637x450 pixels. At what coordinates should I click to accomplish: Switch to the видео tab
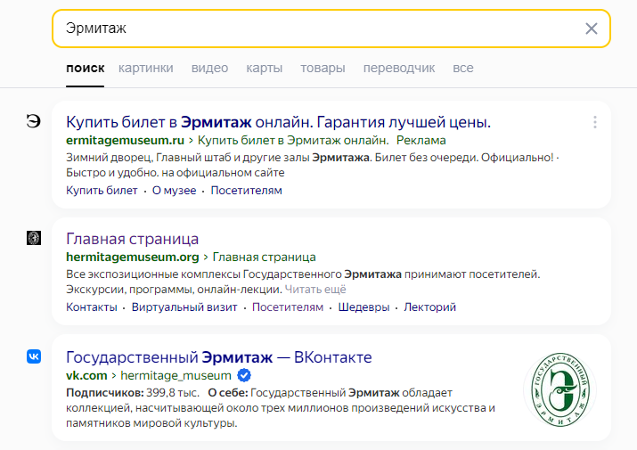tap(209, 68)
